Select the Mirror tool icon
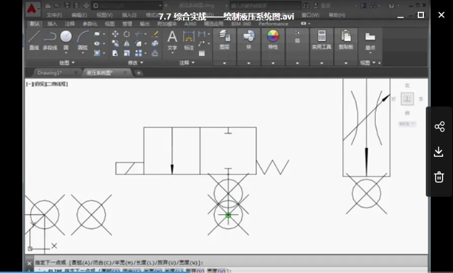 (127, 44)
